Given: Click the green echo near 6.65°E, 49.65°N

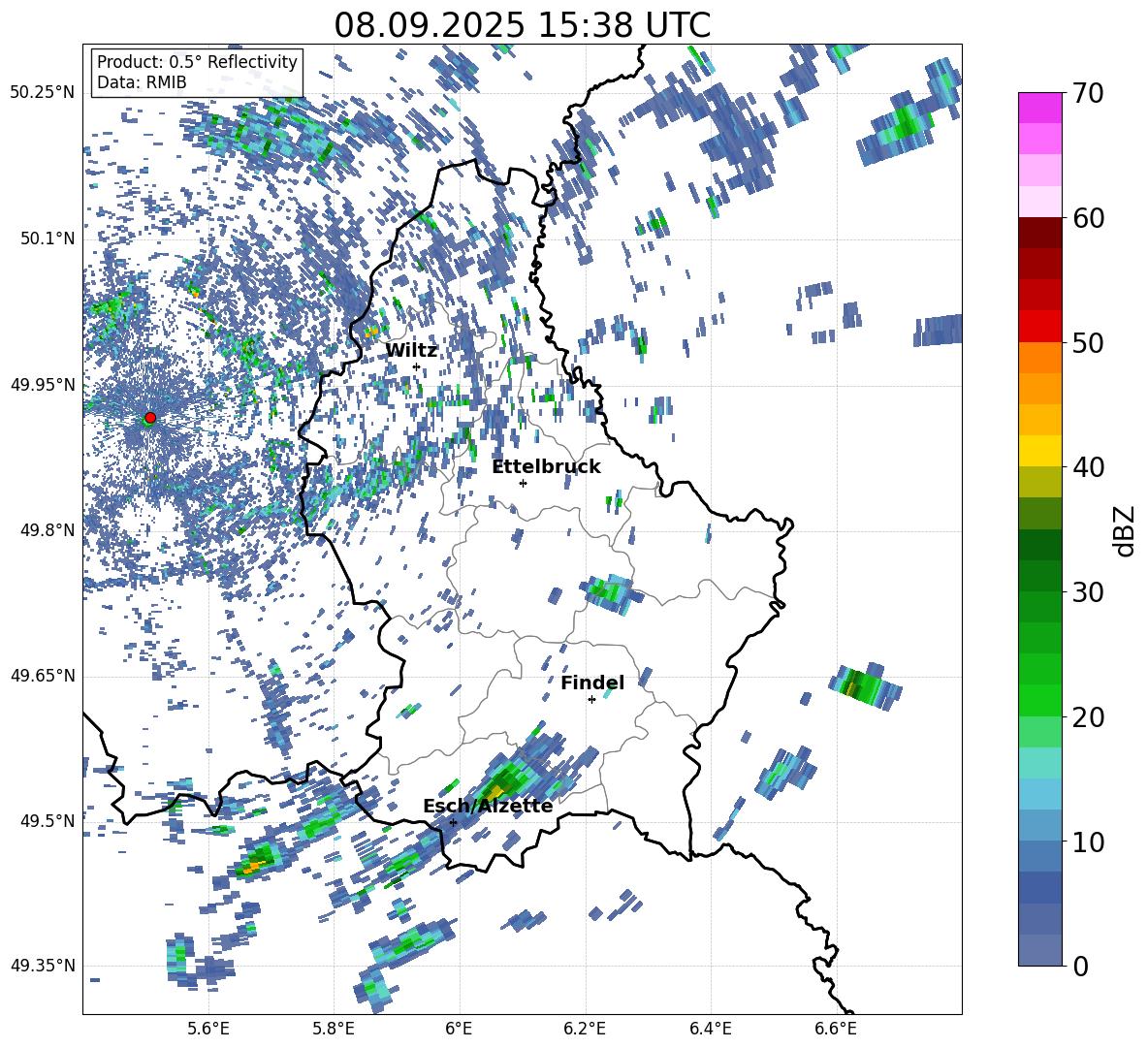Looking at the screenshot, I should click(864, 686).
